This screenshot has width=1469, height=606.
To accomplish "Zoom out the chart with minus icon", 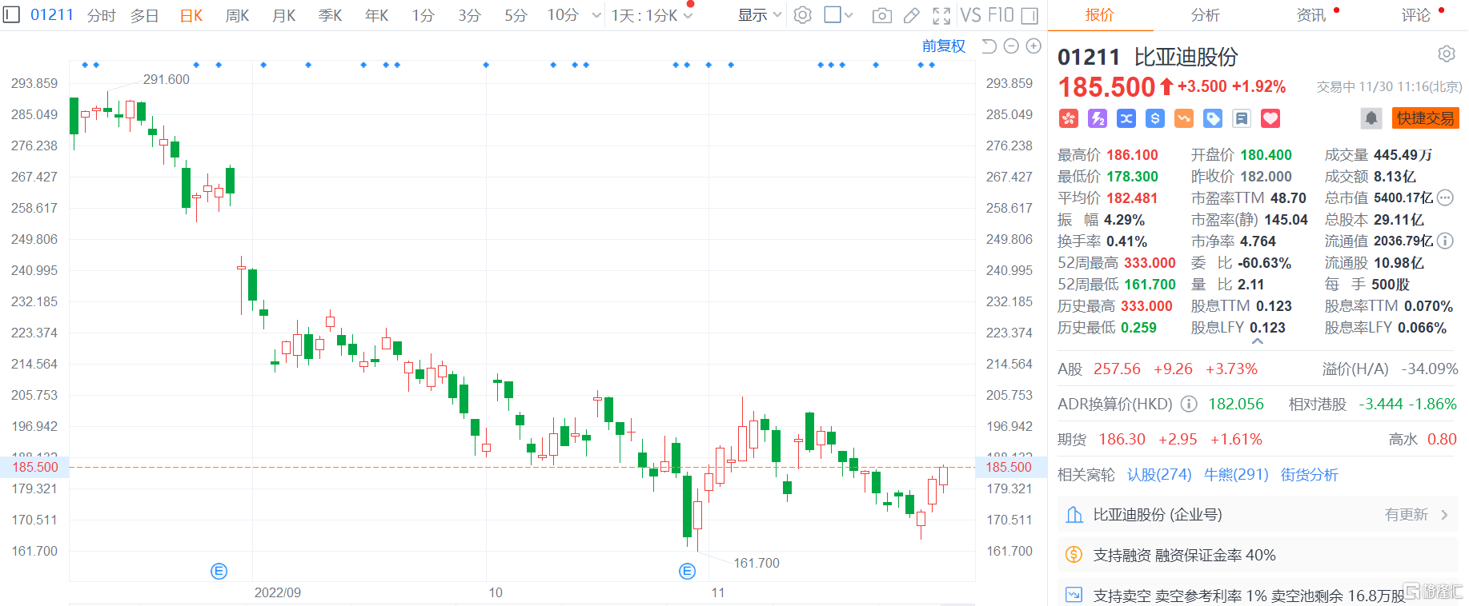I will pos(1011,46).
